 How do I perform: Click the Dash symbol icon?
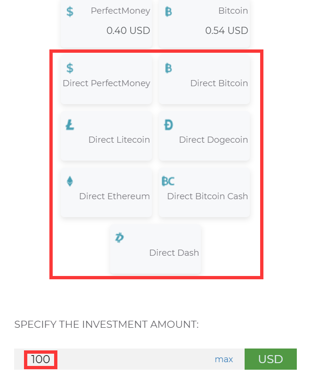pyautogui.click(x=119, y=238)
